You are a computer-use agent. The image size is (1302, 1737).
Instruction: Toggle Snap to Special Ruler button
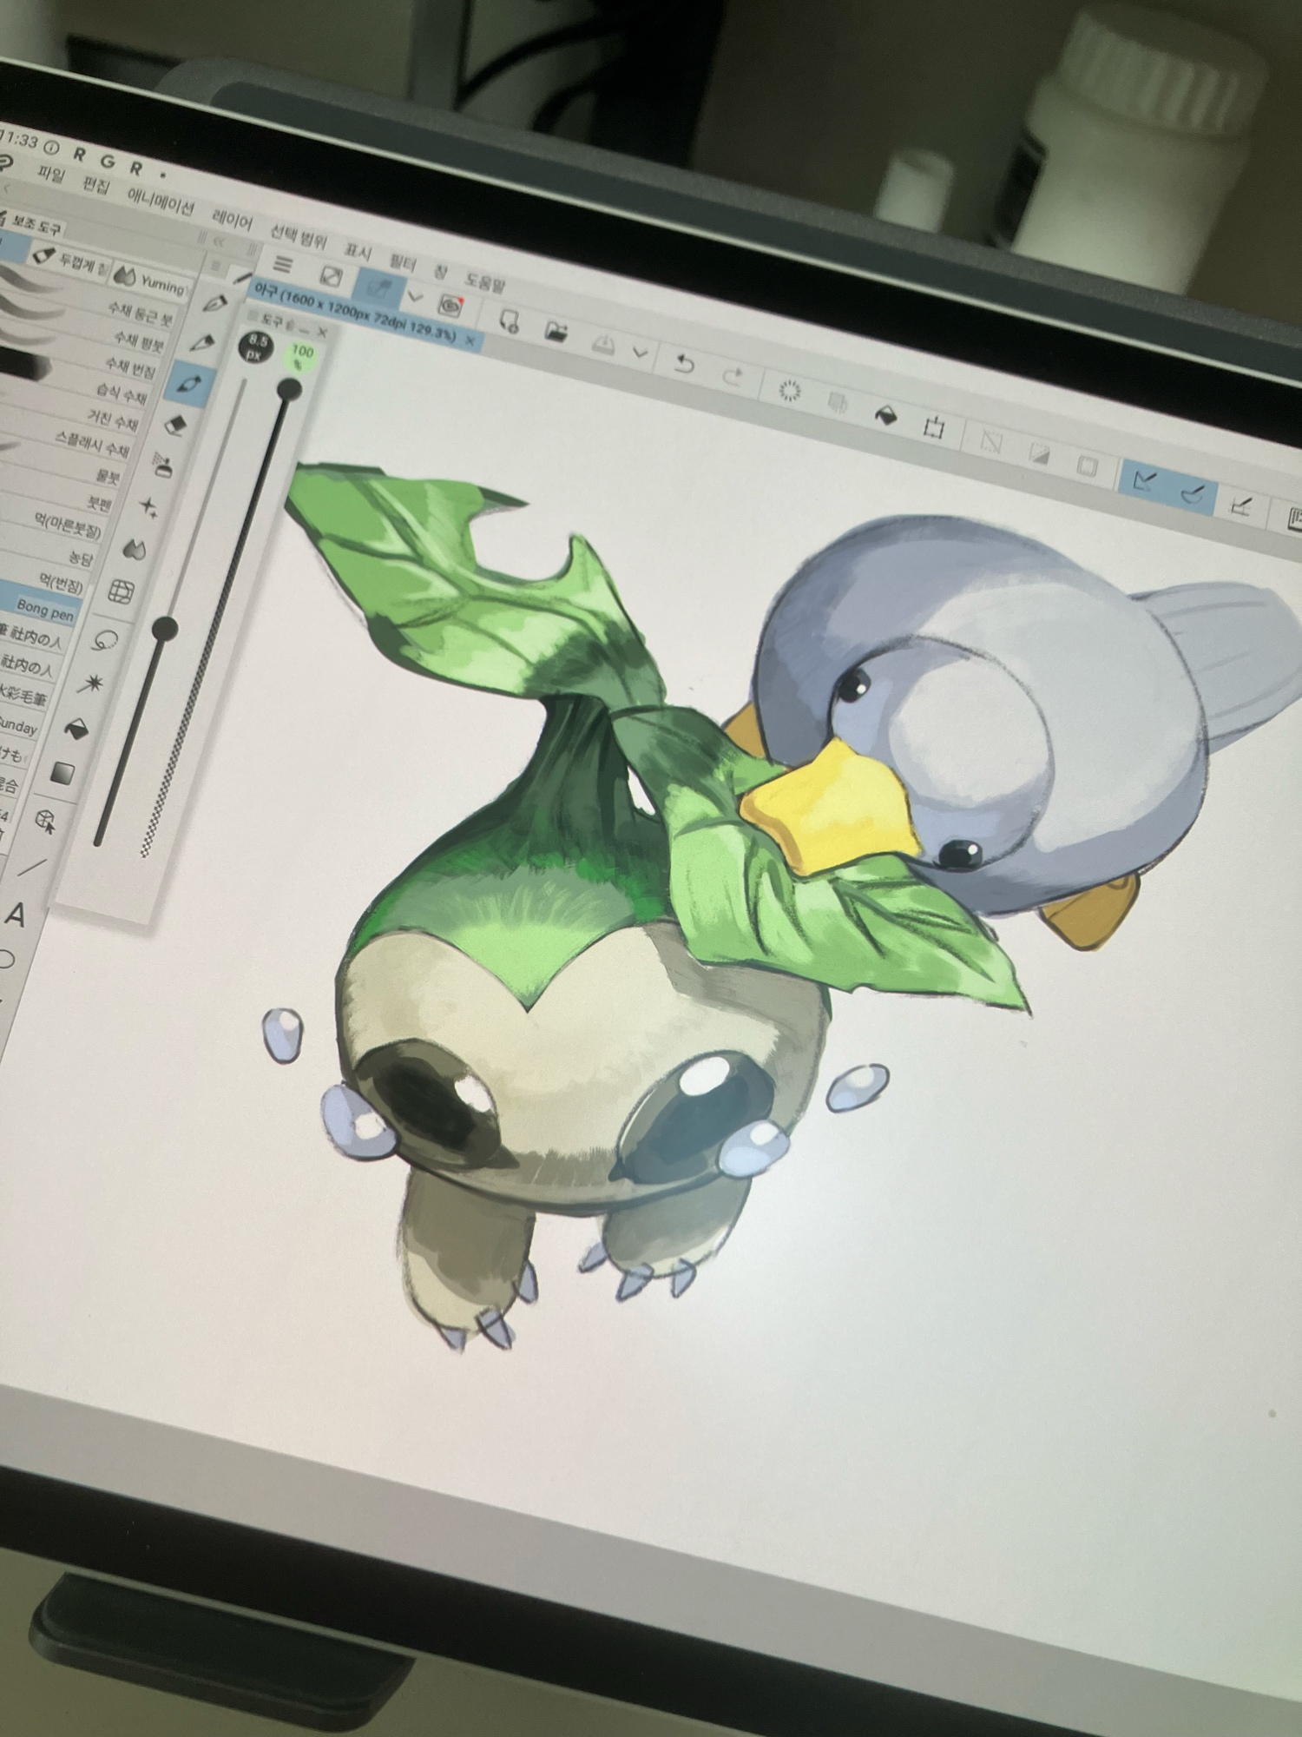1195,492
